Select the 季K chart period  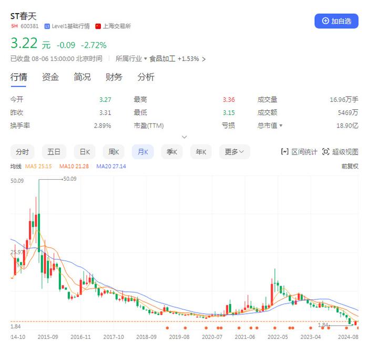[x=172, y=152]
